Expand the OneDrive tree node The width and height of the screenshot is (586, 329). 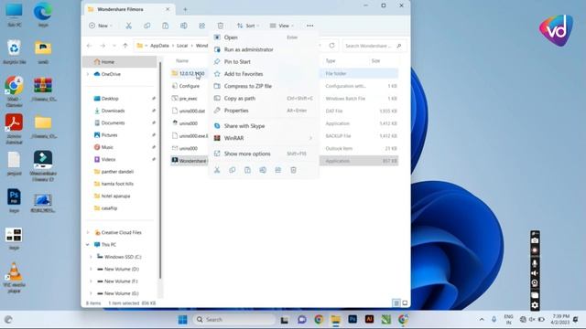tap(88, 74)
